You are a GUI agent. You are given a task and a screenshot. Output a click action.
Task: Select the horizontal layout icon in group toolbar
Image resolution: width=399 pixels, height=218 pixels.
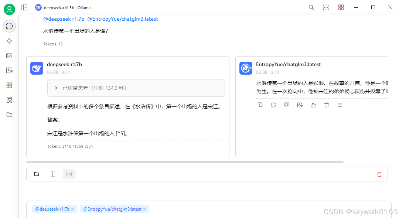pos(69,174)
